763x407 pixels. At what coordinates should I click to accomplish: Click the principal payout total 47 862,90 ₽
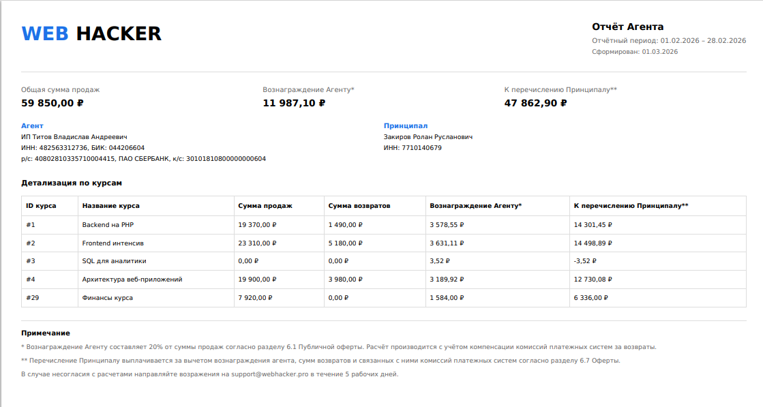[535, 103]
